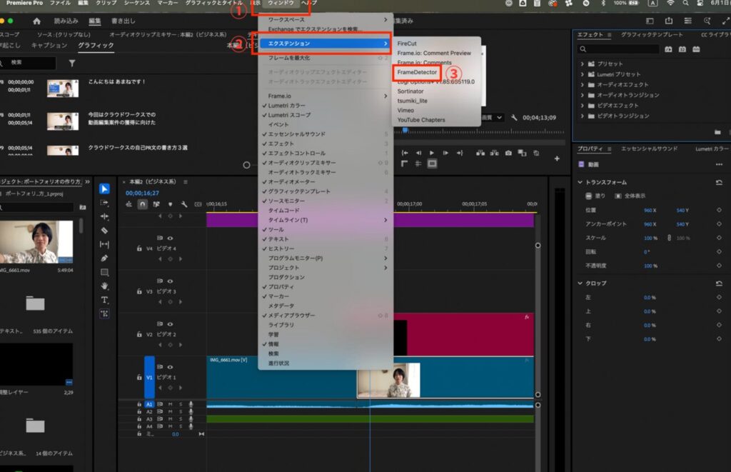Click the filter funnel icon in Graphics tab

click(x=72, y=63)
